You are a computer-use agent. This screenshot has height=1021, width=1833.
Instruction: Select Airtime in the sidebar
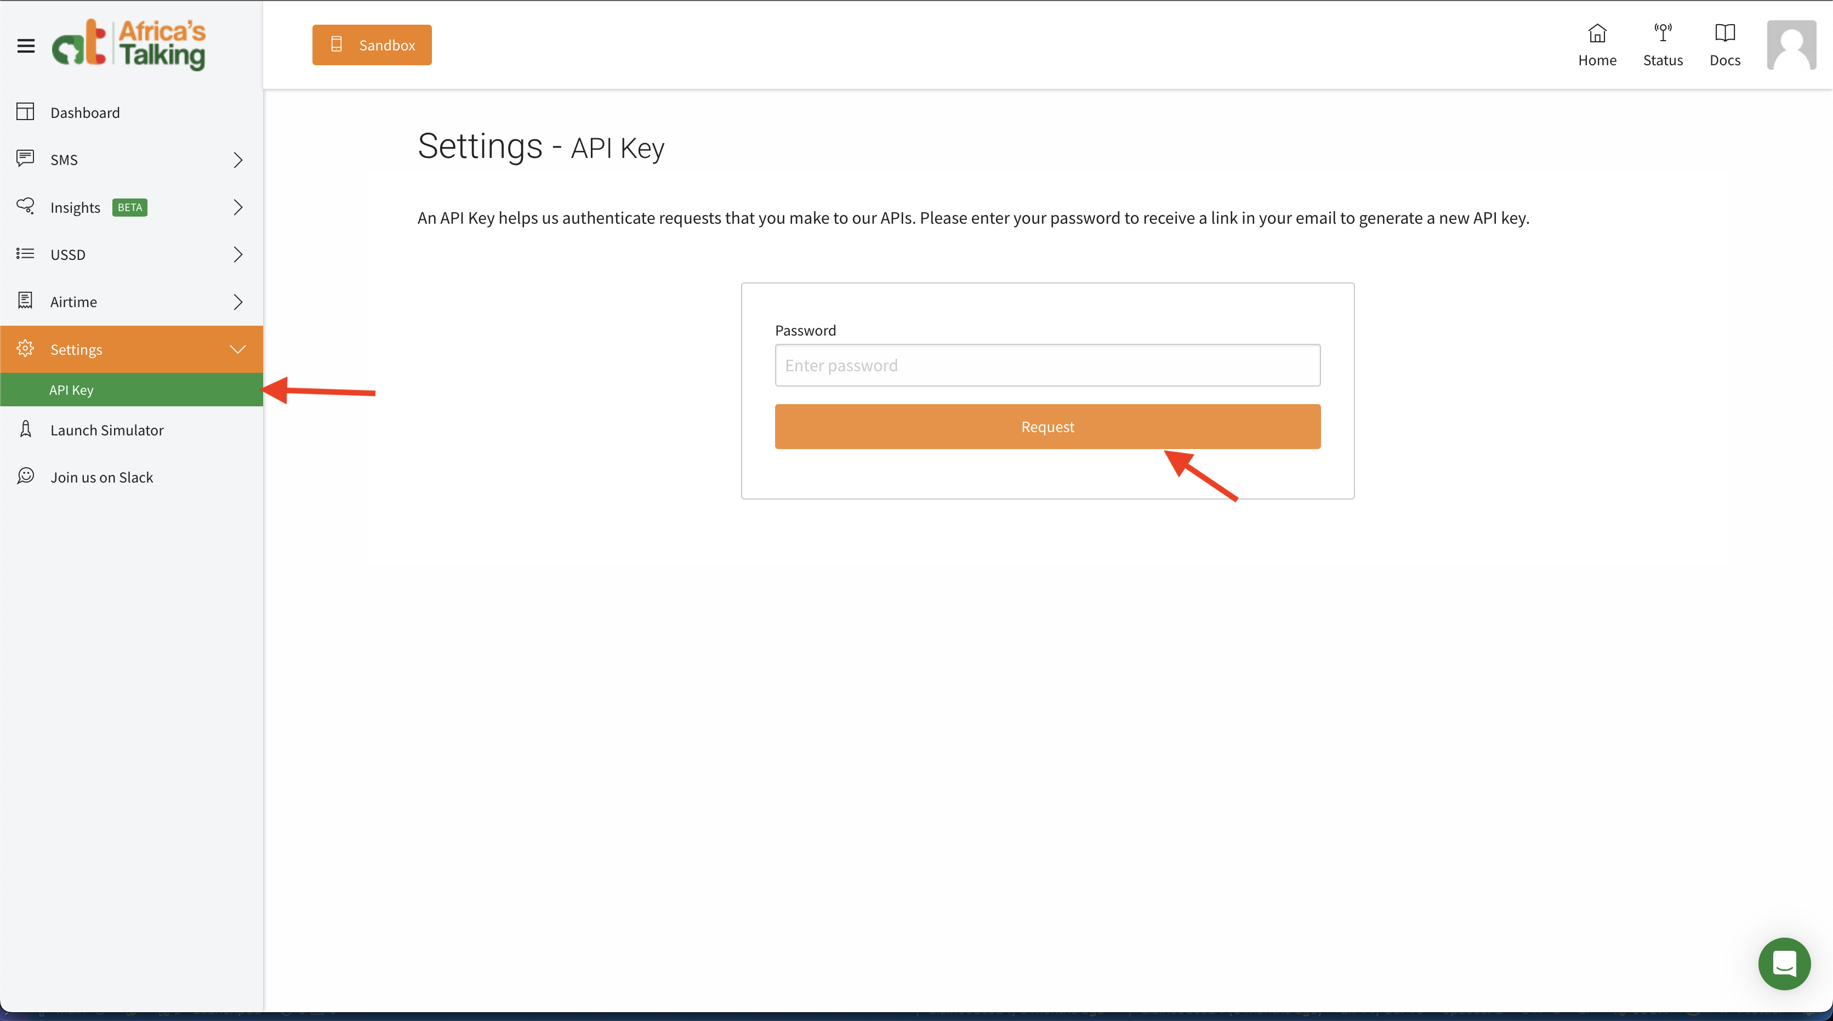[x=132, y=302]
